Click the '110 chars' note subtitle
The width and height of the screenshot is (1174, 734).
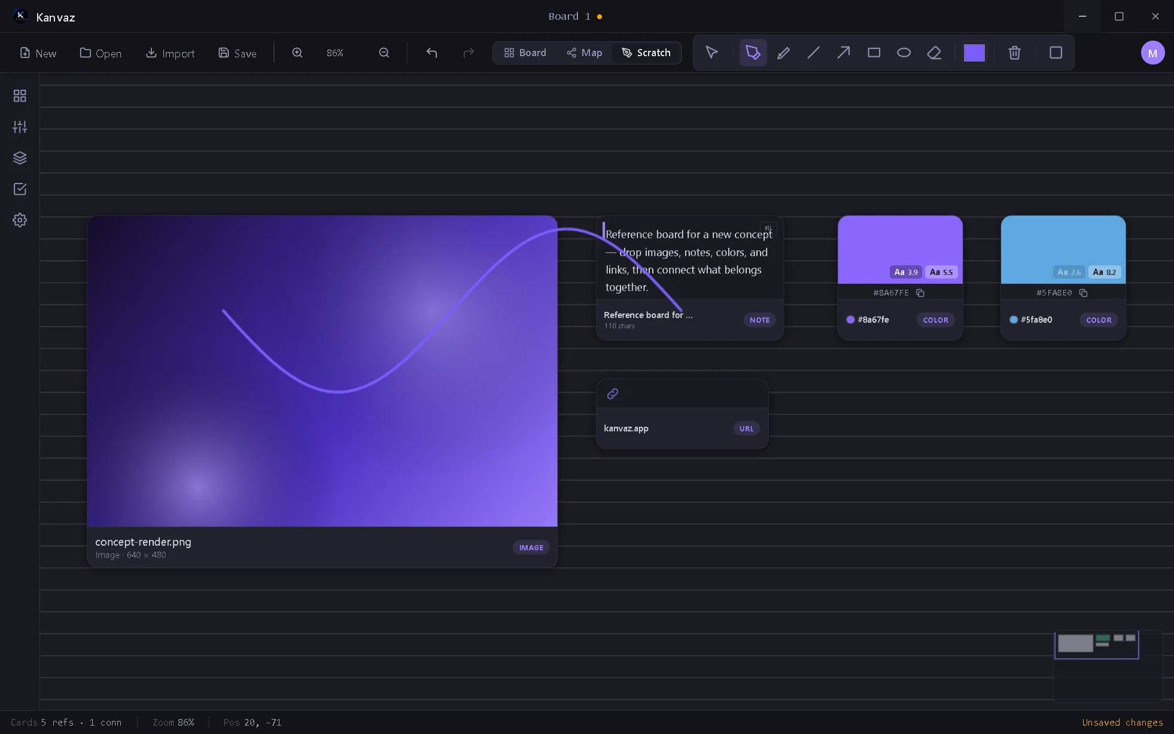(x=619, y=326)
